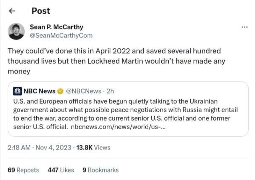Screen dimensions: 255x180
Task: View the 13.8K Views count
Action: pyautogui.click(x=93, y=148)
